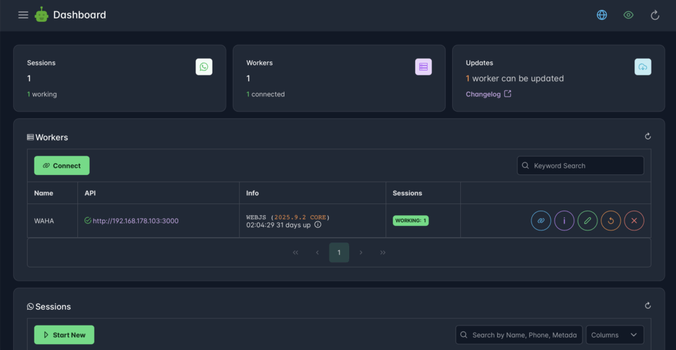Restart the WAHA worker

pos(611,221)
